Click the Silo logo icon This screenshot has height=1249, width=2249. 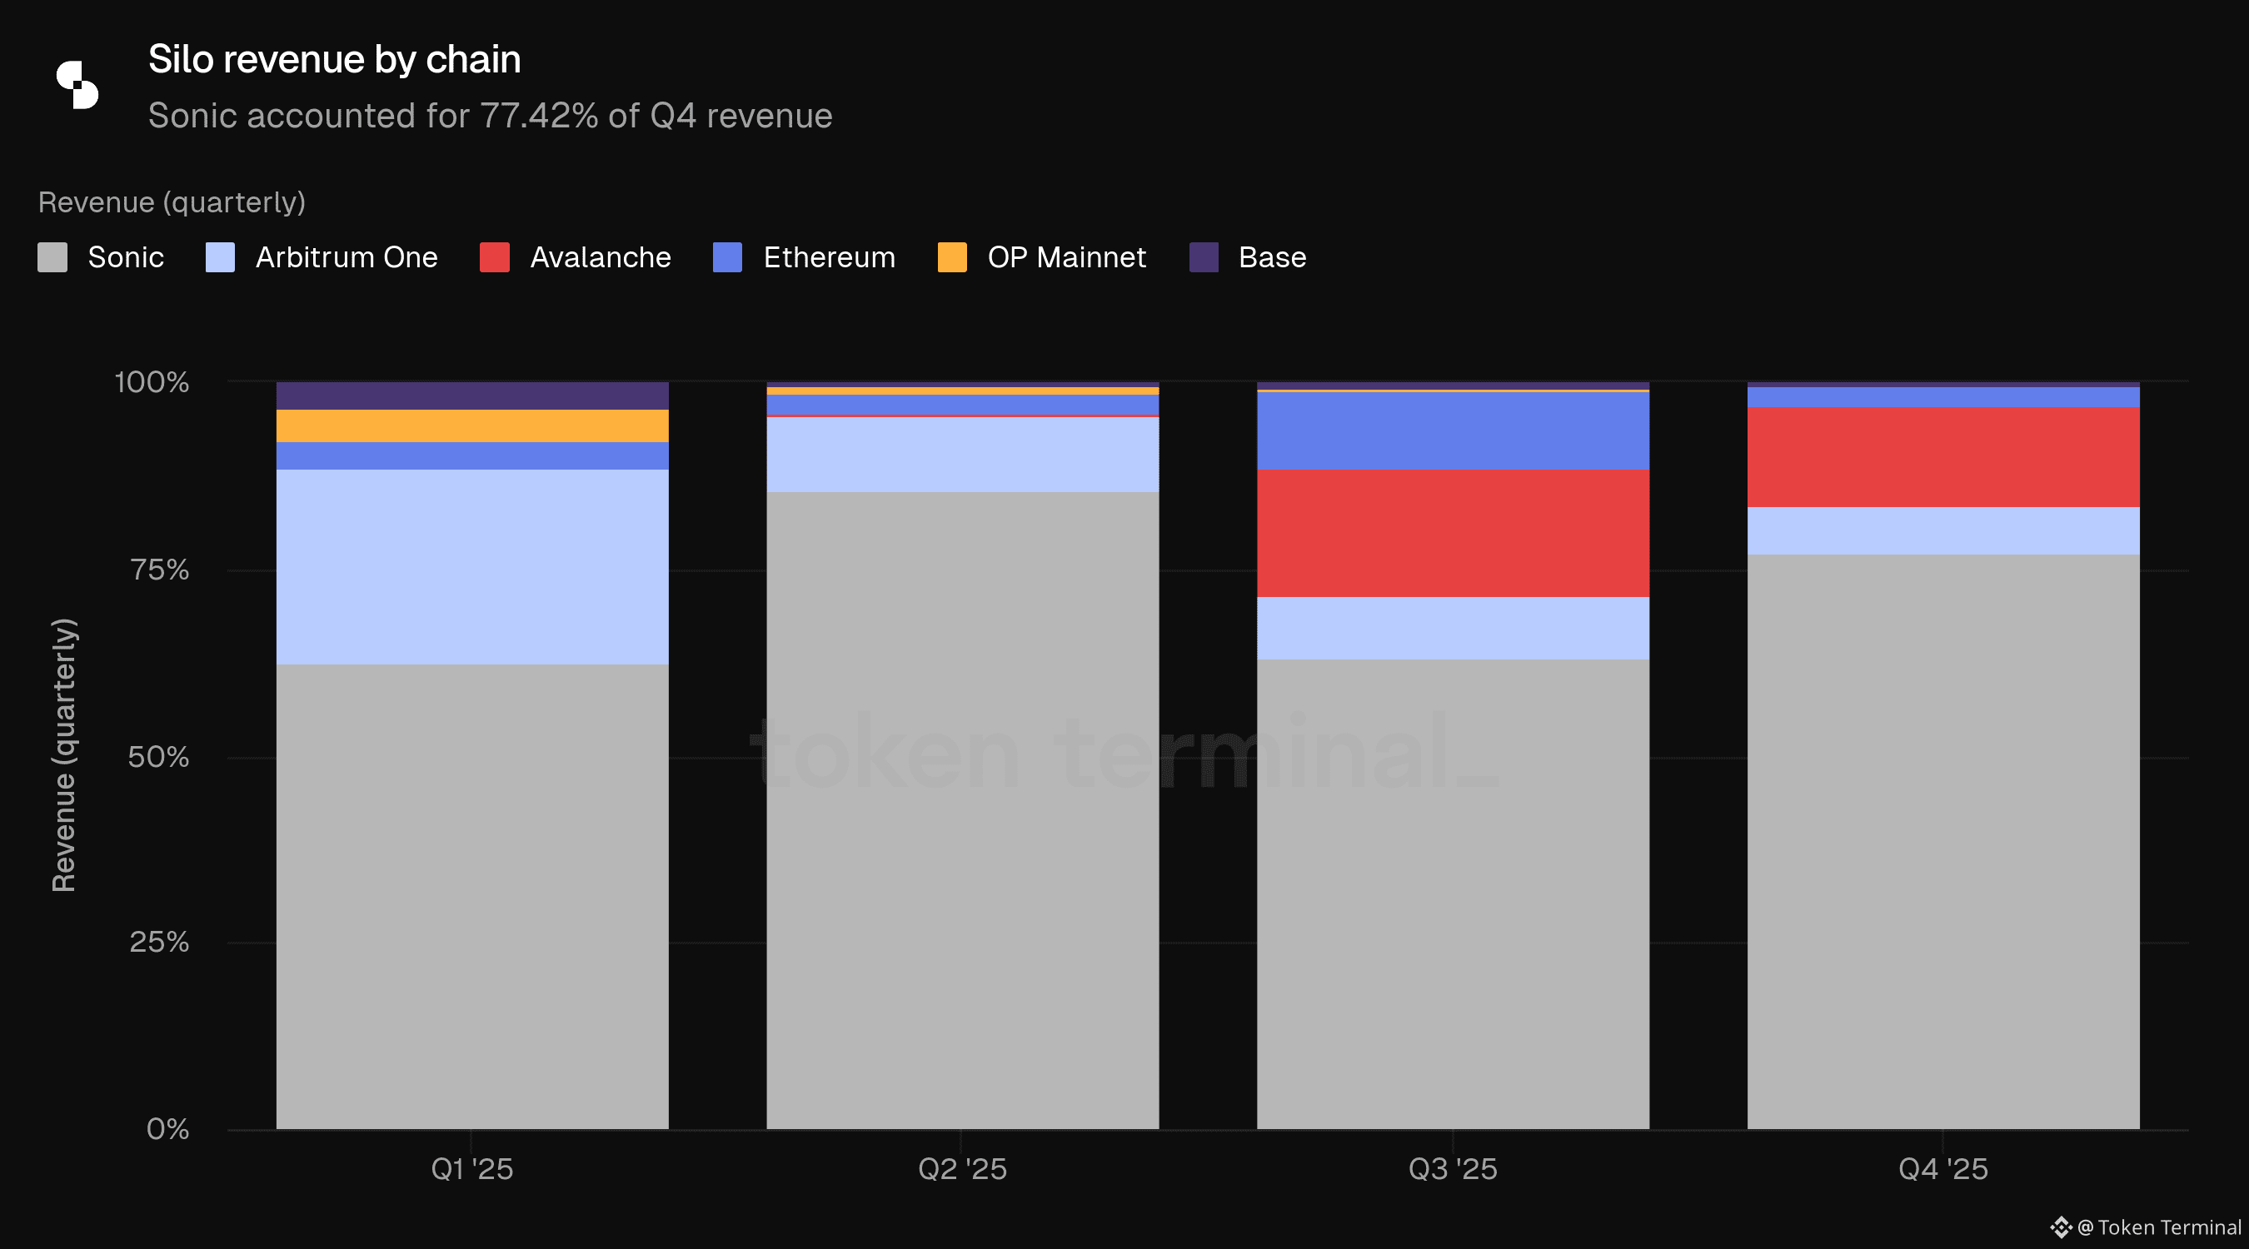77,85
